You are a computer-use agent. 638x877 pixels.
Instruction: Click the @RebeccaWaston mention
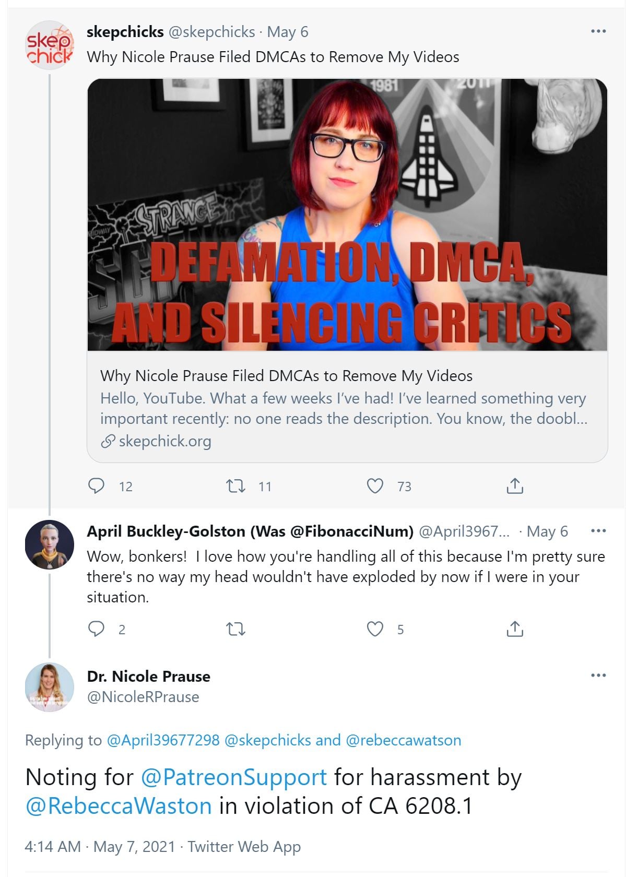click(x=119, y=806)
